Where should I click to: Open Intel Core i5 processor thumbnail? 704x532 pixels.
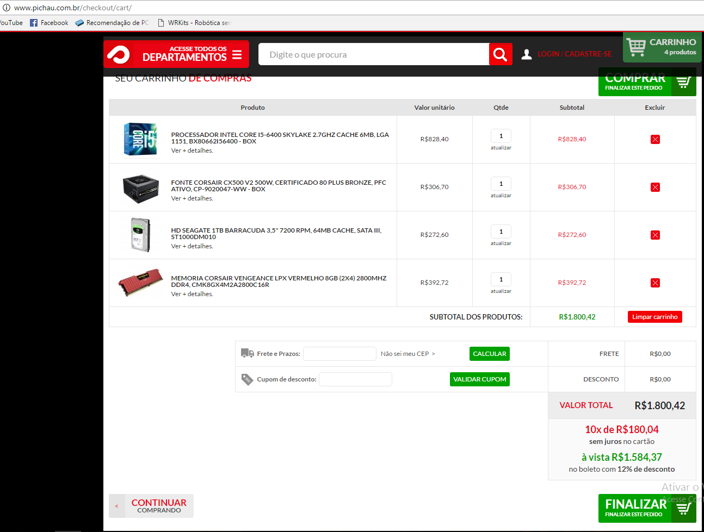pos(140,139)
